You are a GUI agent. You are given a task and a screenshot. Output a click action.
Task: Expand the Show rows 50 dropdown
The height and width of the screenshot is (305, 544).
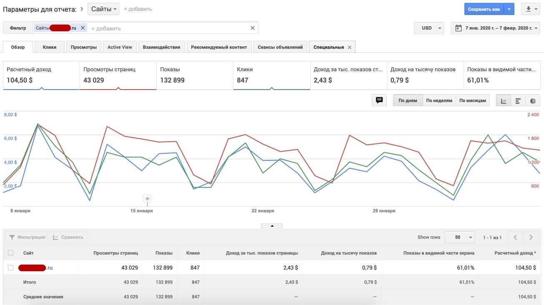(460, 237)
